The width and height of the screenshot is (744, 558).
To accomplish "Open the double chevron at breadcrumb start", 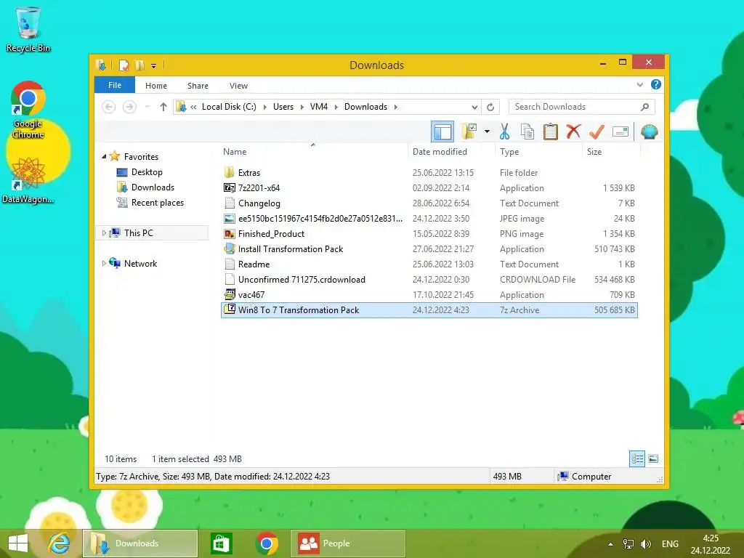I will (193, 107).
